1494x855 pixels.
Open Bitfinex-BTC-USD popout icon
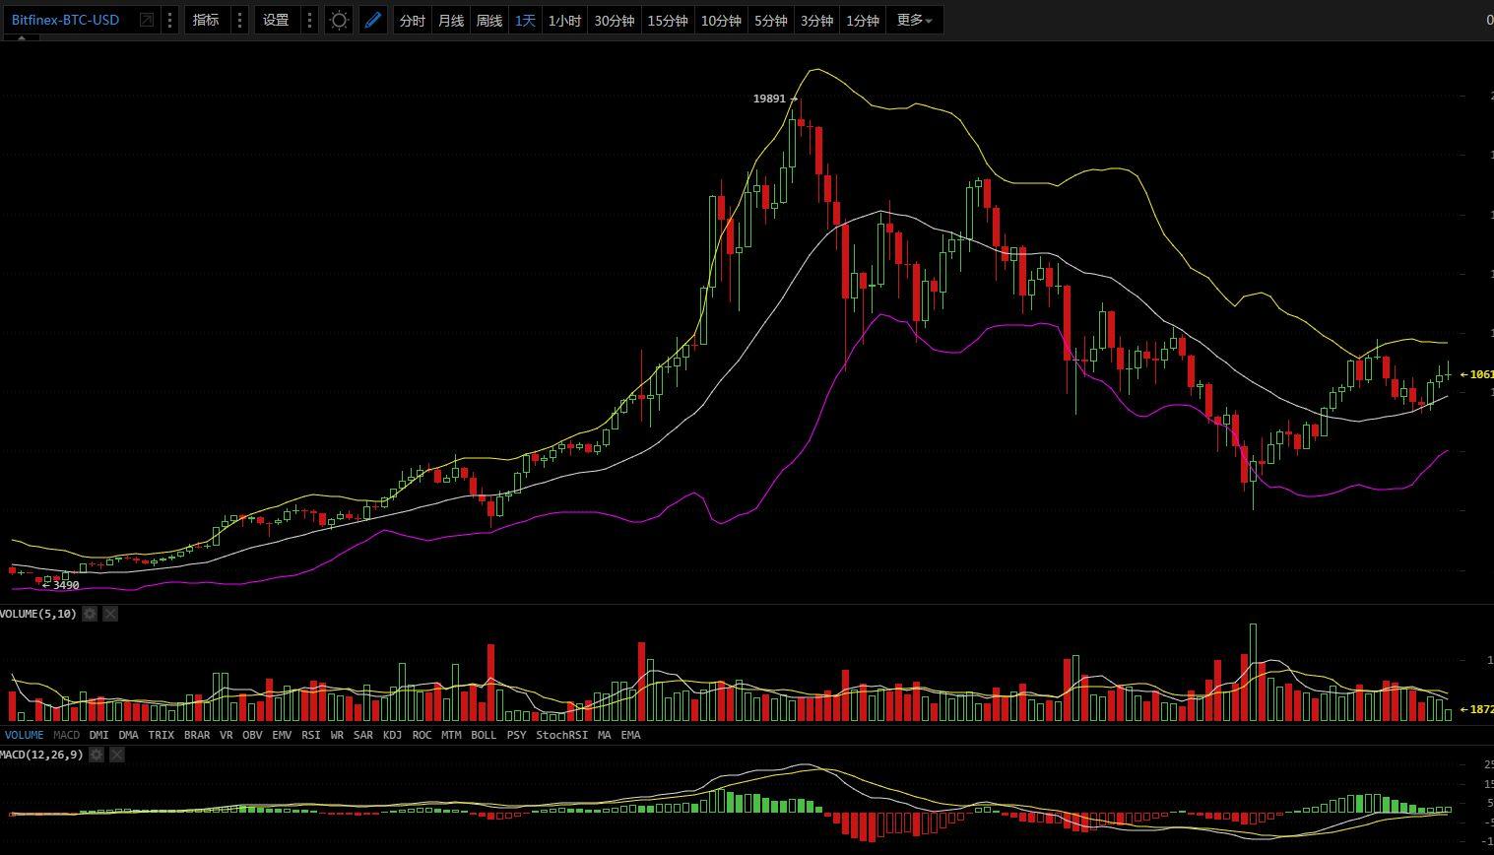(x=147, y=20)
